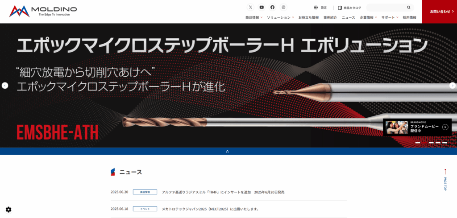Click the 設定 link
The image size is (457, 218).
coord(324,8)
